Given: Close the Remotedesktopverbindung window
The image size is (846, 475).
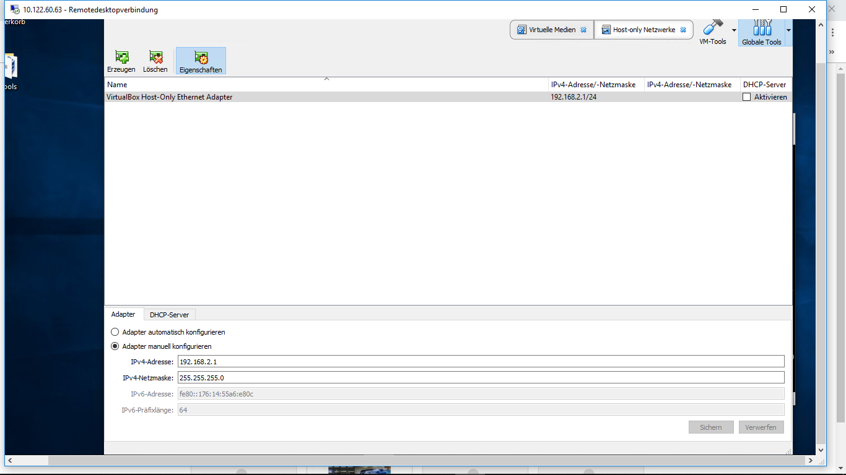Looking at the screenshot, I should (x=812, y=9).
